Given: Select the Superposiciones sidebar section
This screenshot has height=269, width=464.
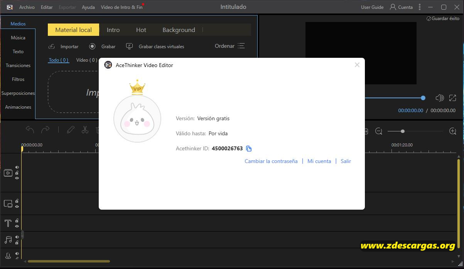Looking at the screenshot, I should [x=18, y=93].
